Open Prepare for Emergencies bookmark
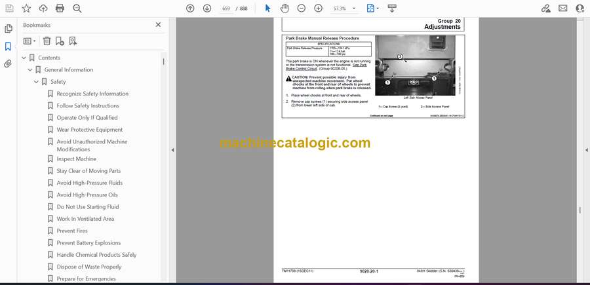The height and width of the screenshot is (285, 590). click(x=86, y=279)
